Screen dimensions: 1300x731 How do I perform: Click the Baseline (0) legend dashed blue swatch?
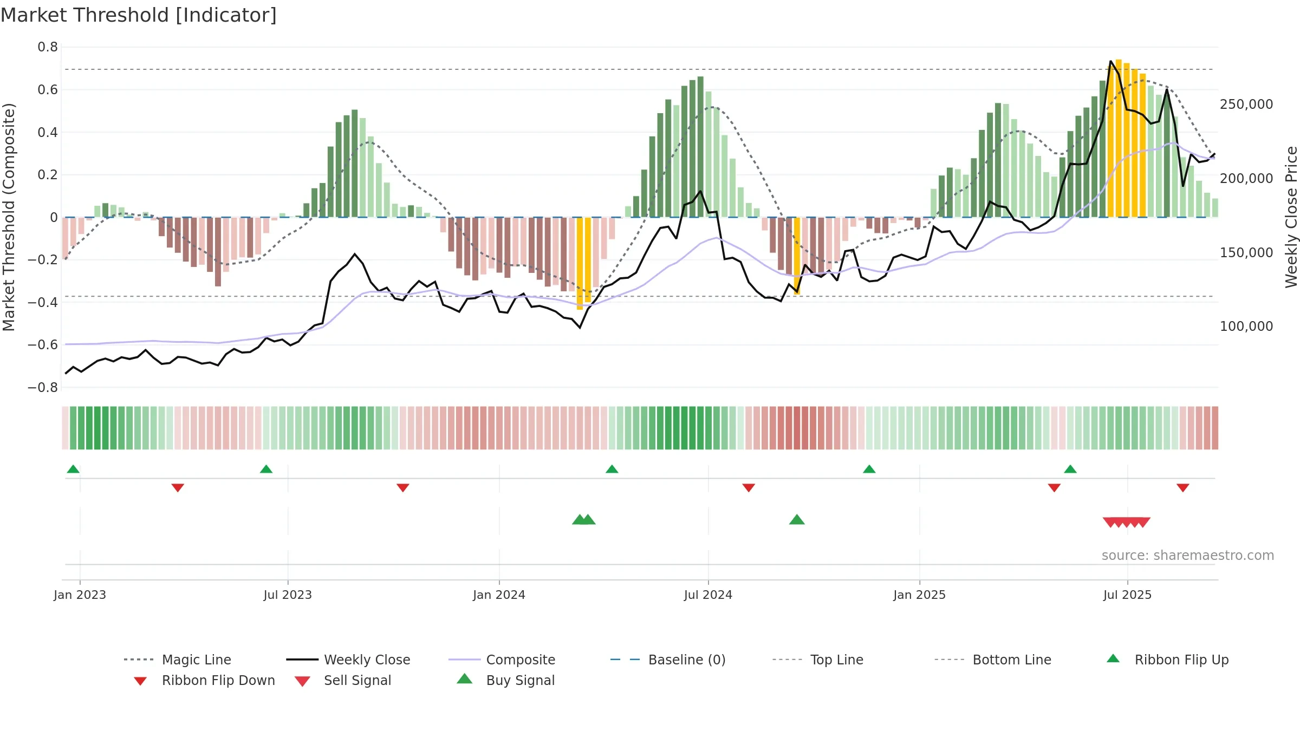coord(625,660)
